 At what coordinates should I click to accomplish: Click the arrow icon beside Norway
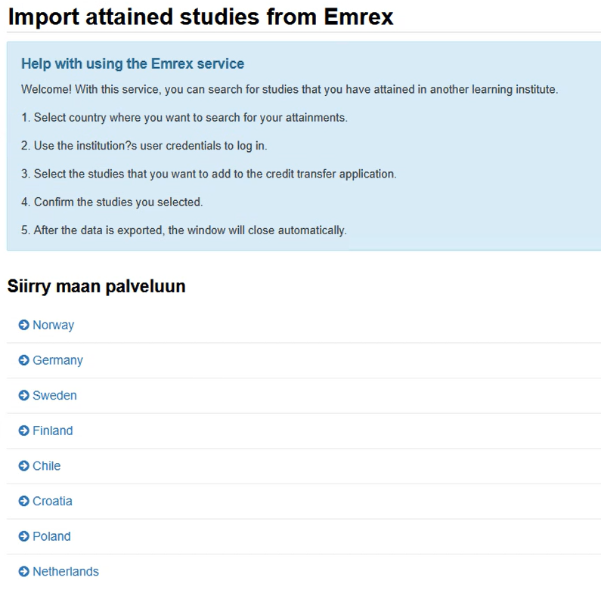pos(24,325)
